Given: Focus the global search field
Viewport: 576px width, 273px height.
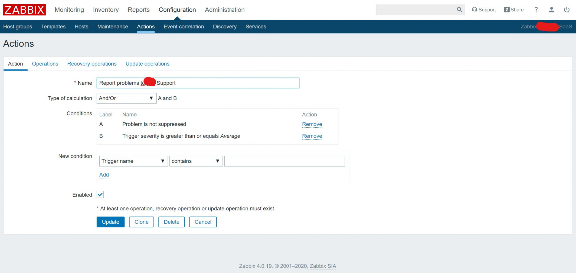Looking at the screenshot, I should click(x=416, y=10).
